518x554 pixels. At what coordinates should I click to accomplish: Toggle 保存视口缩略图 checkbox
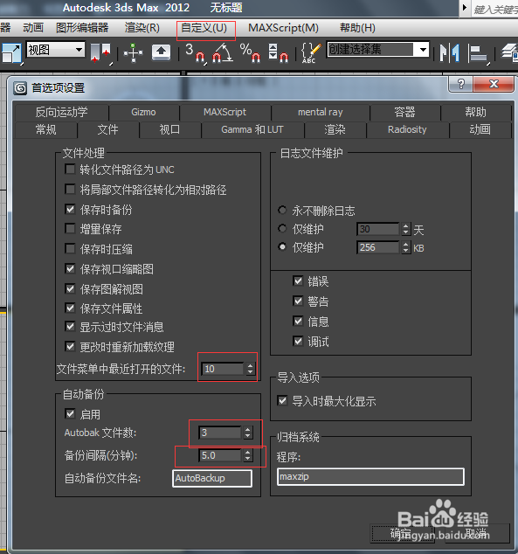pyautogui.click(x=70, y=269)
